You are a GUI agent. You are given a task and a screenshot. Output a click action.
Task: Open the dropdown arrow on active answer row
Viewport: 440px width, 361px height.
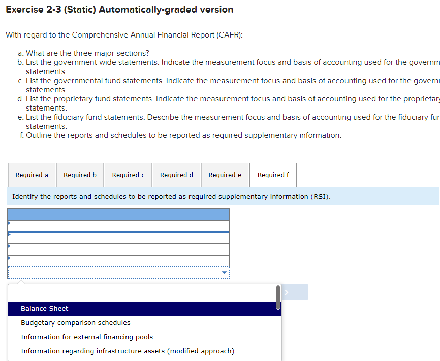pyautogui.click(x=224, y=272)
